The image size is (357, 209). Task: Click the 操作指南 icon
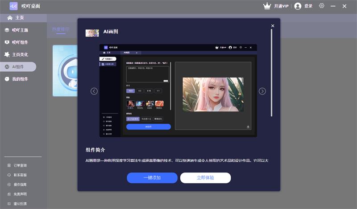[9, 184]
